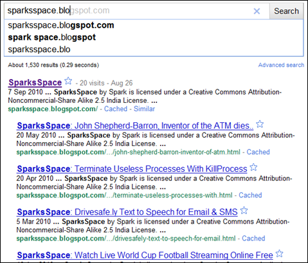Click URL ending john-shepherd-barron-inventor-of-atm.html

pyautogui.click(x=129, y=152)
